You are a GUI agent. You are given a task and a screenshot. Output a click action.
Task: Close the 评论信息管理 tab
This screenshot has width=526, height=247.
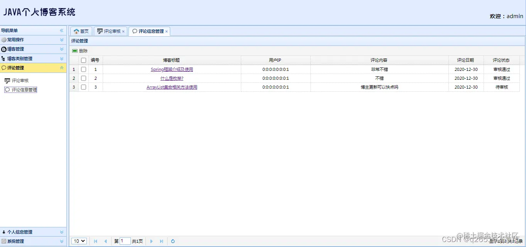(x=167, y=32)
